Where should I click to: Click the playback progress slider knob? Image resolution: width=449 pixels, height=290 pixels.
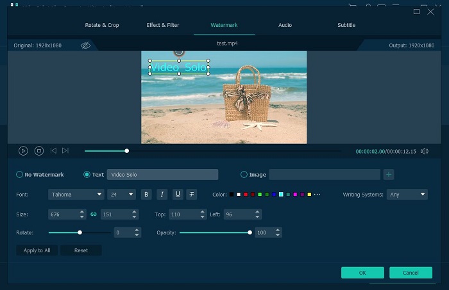[x=126, y=151]
